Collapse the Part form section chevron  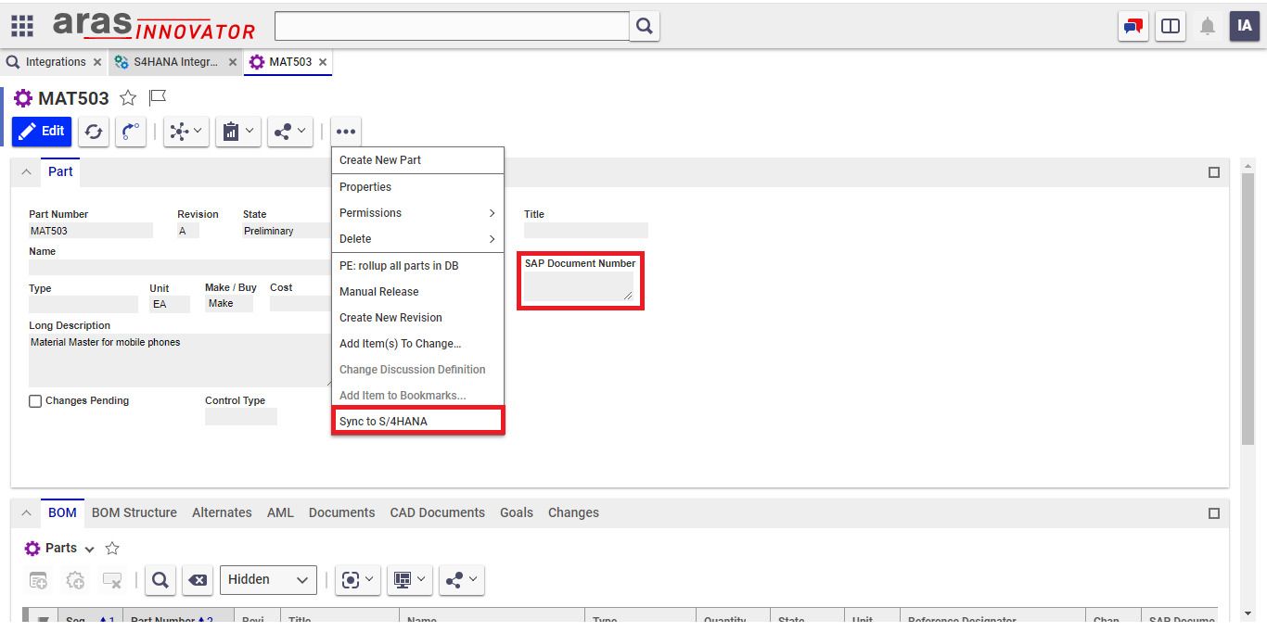[26, 172]
